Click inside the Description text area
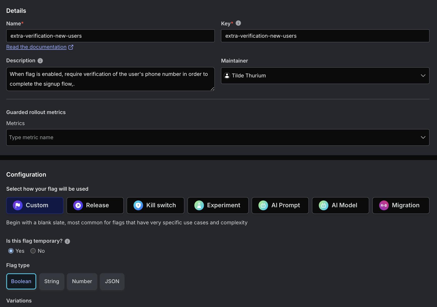Screen dimensions: 437x307 click(110, 79)
